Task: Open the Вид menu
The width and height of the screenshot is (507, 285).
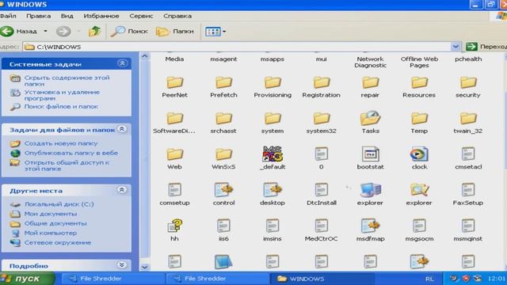Action: 67,16
